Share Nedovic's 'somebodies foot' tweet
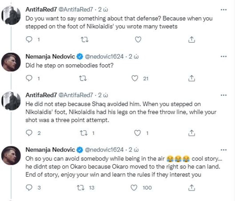 (x=191, y=78)
